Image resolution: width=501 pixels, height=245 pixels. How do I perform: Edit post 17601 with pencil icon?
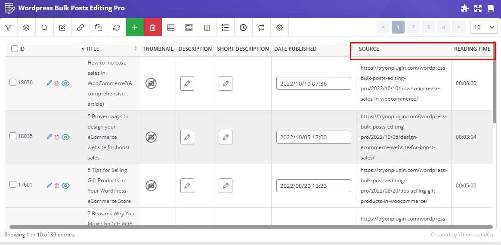[x=49, y=185]
